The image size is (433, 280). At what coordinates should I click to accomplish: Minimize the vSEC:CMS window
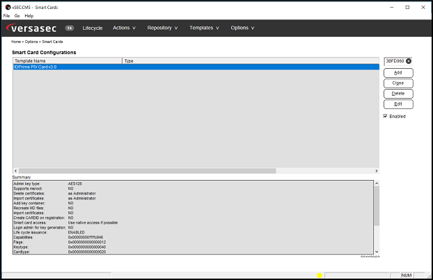pyautogui.click(x=391, y=8)
